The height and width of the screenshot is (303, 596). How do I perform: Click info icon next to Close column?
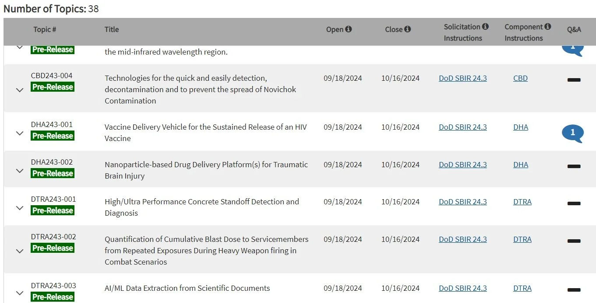(x=408, y=29)
